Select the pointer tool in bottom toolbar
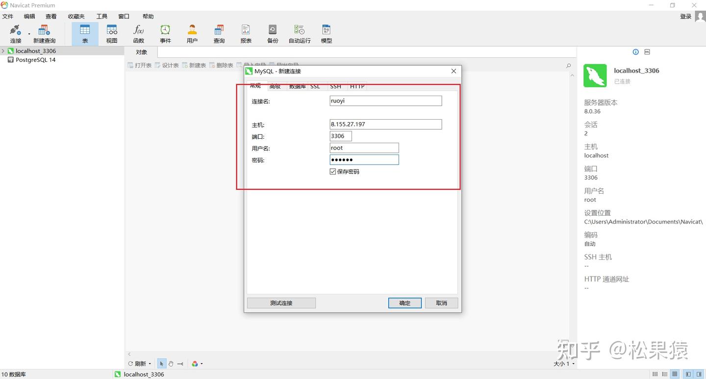 pyautogui.click(x=162, y=364)
